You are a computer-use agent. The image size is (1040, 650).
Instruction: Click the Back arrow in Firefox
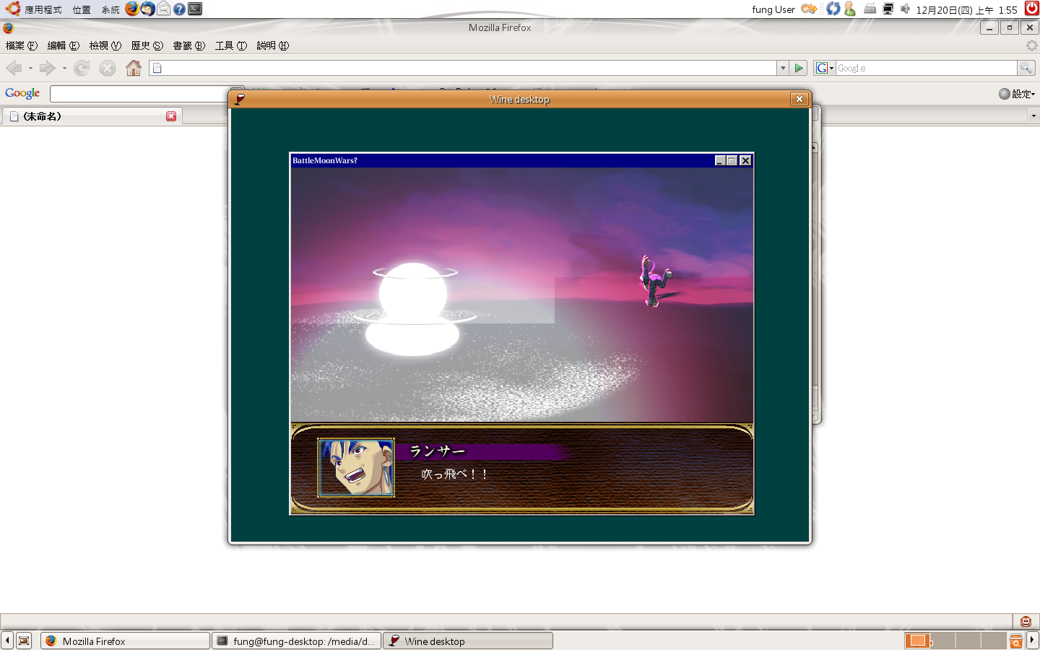pos(14,68)
